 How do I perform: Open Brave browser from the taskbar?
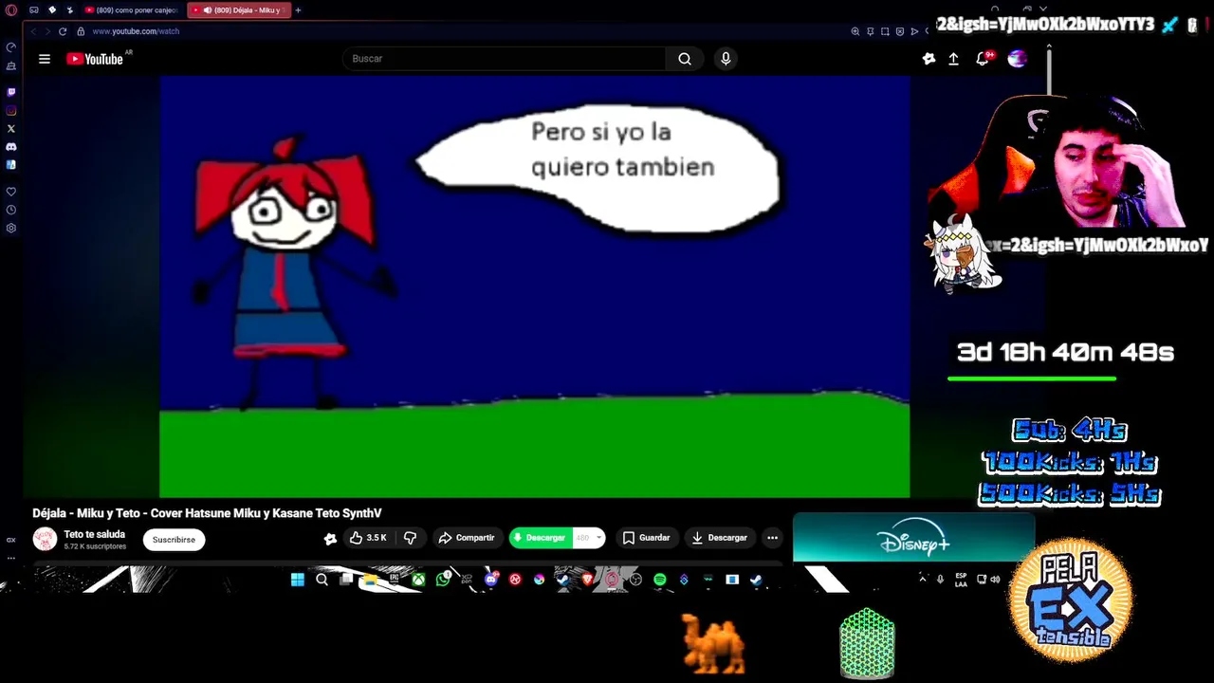tap(587, 580)
